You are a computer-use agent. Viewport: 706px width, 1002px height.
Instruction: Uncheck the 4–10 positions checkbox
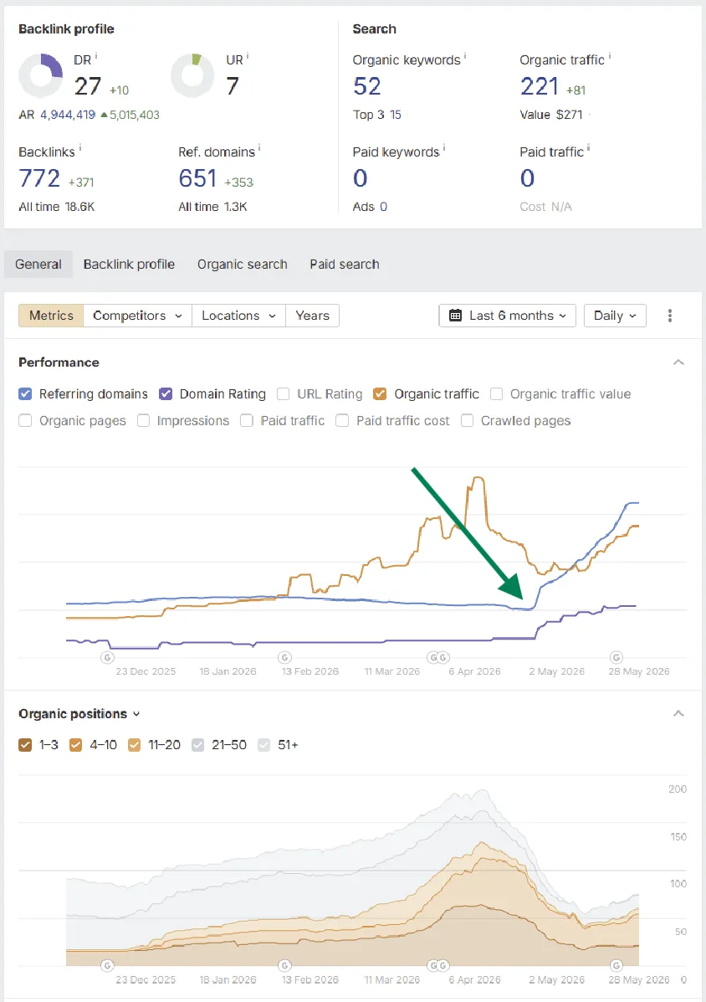[x=76, y=744]
